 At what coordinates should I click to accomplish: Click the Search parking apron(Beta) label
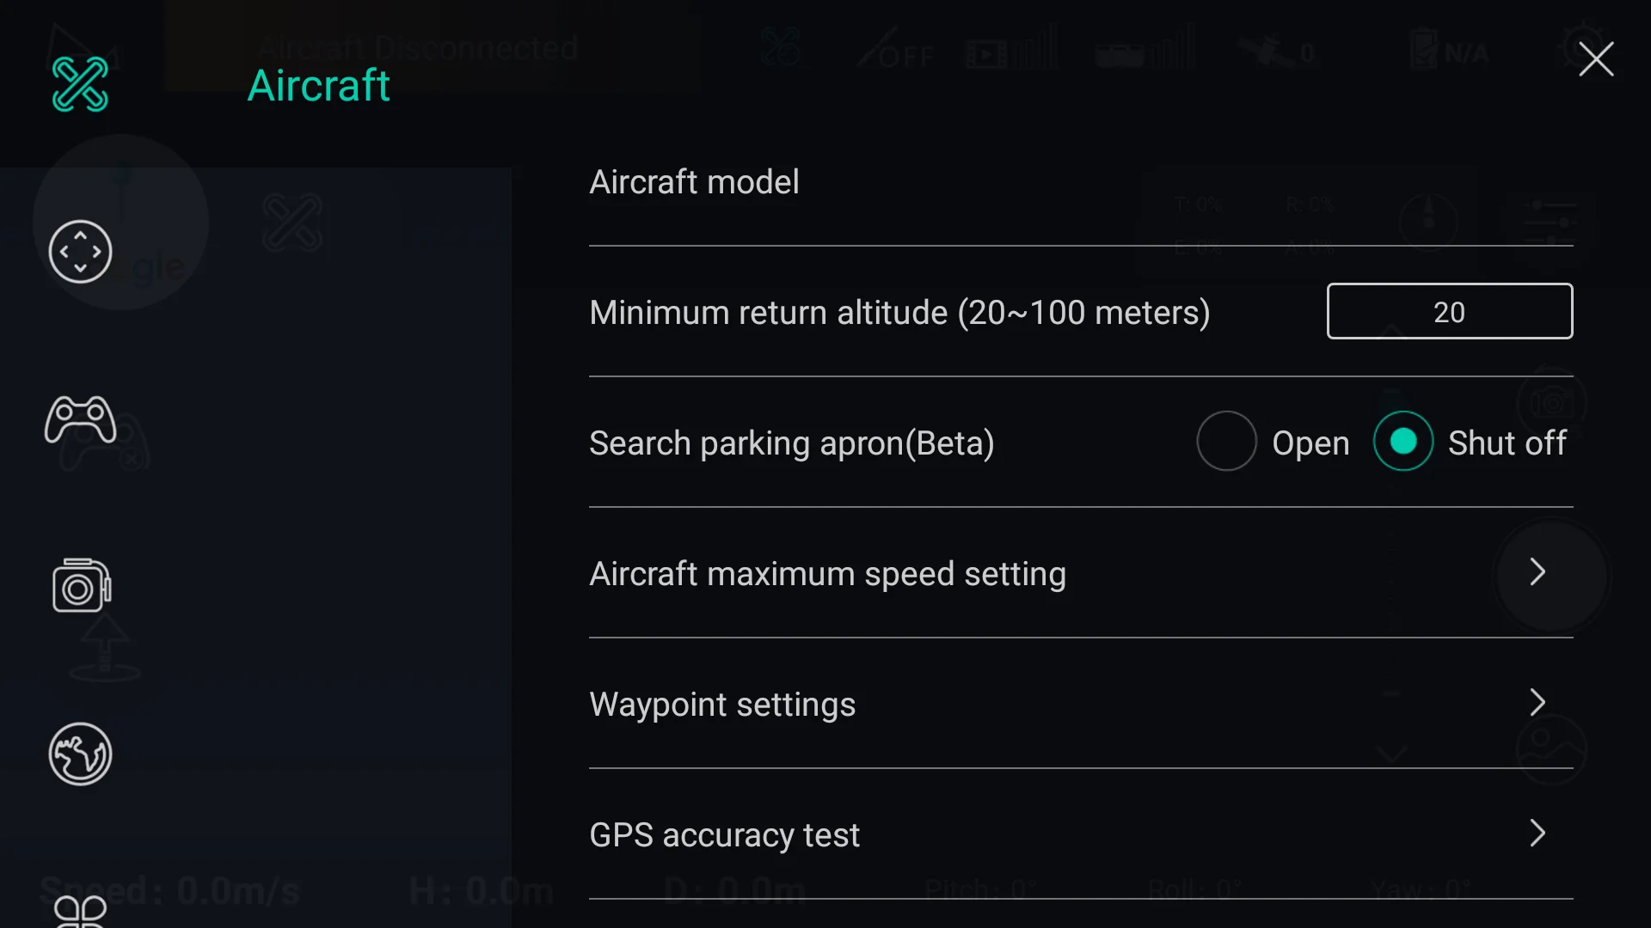791,443
